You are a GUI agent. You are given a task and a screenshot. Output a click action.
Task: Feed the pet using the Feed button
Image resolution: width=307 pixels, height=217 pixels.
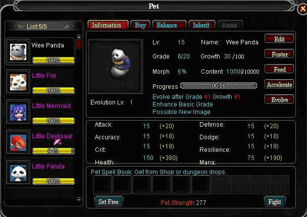tap(279, 69)
